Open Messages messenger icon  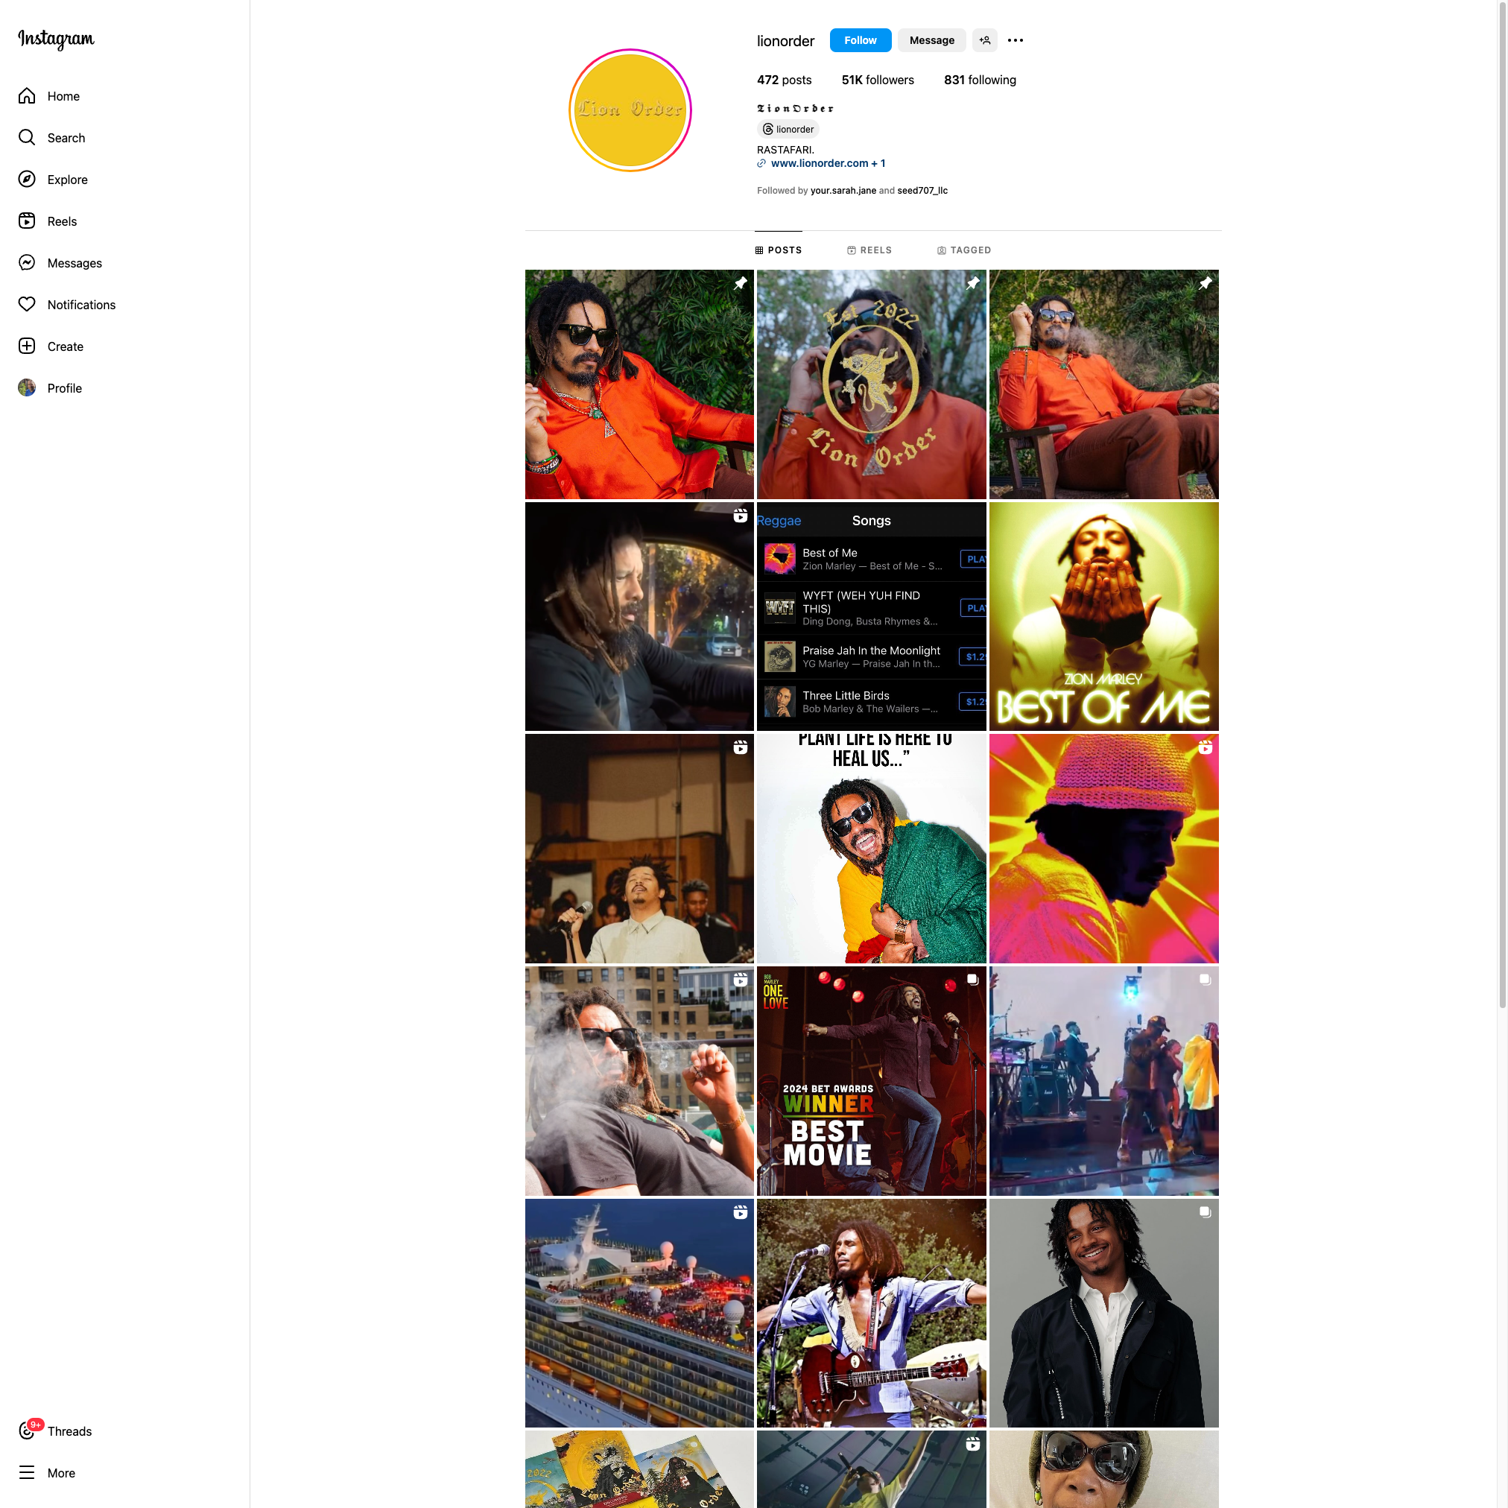(x=27, y=263)
